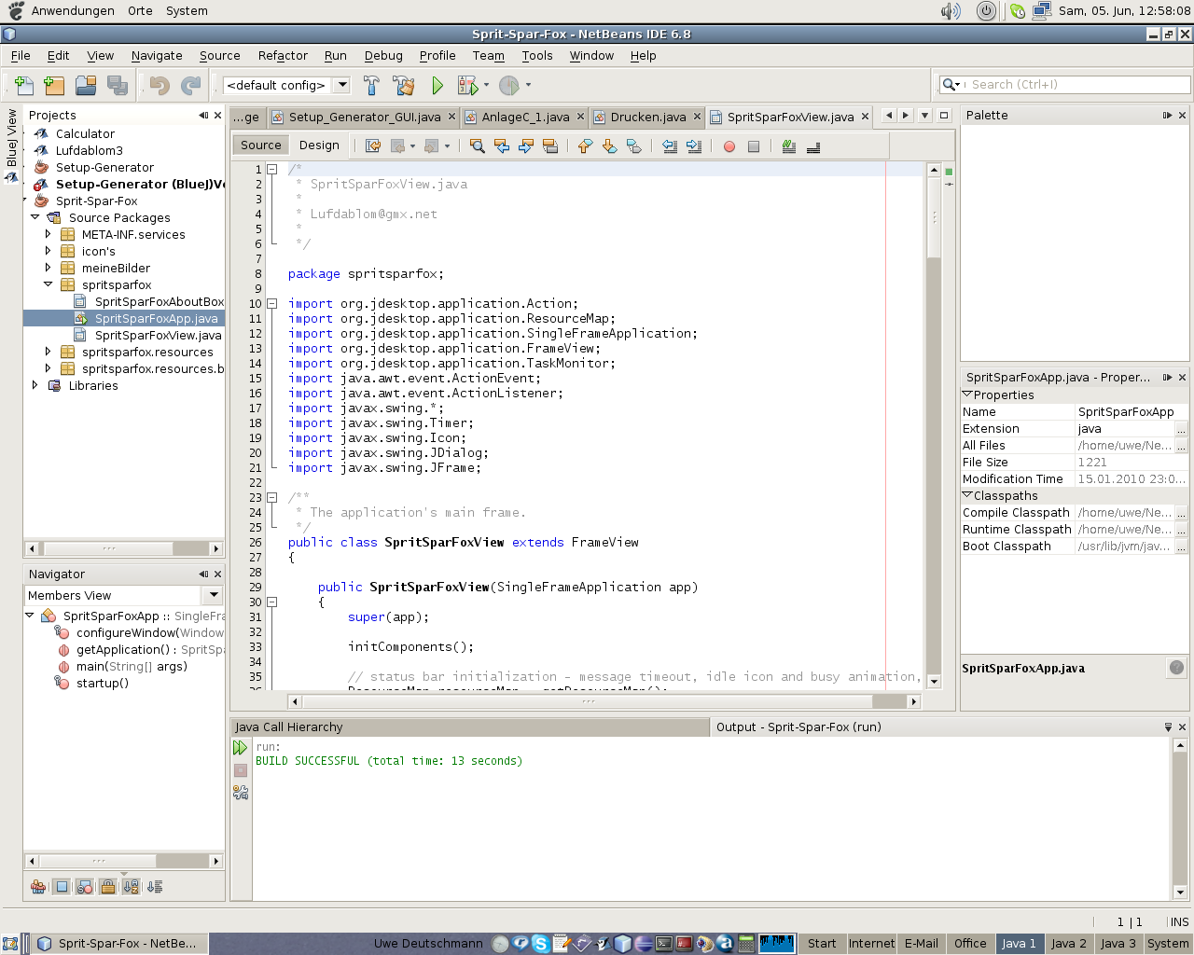Click the Find Selection magnifier icon
Image resolution: width=1194 pixels, height=955 pixels.
477,145
